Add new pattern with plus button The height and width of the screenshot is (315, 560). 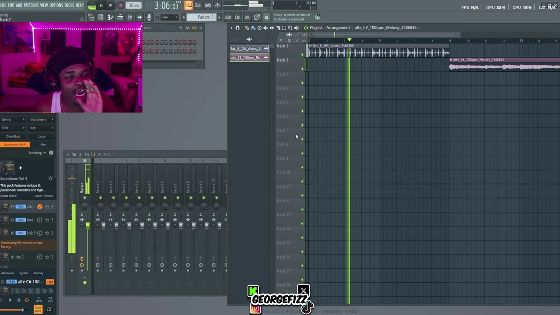point(219,17)
